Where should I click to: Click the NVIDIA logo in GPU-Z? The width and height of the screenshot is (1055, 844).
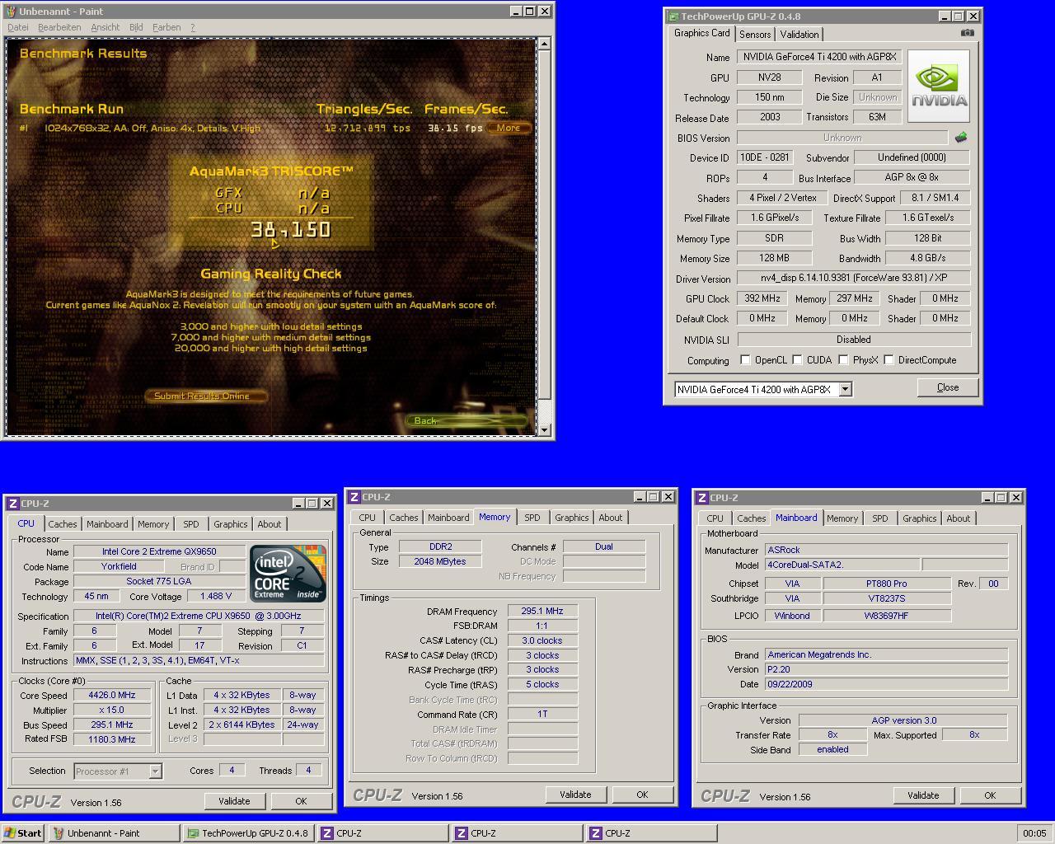click(x=939, y=87)
